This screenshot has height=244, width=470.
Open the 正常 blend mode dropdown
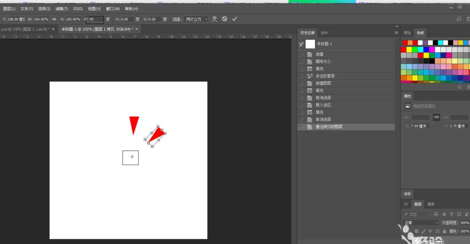pos(421,222)
